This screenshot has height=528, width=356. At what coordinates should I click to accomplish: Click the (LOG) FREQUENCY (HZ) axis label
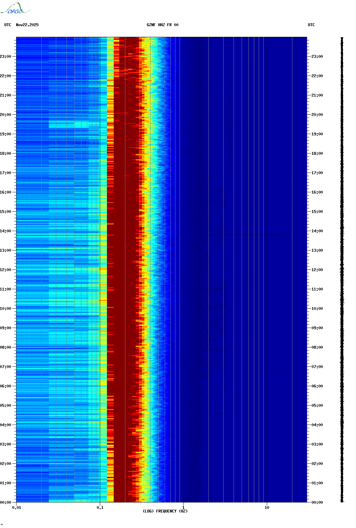[165, 511]
